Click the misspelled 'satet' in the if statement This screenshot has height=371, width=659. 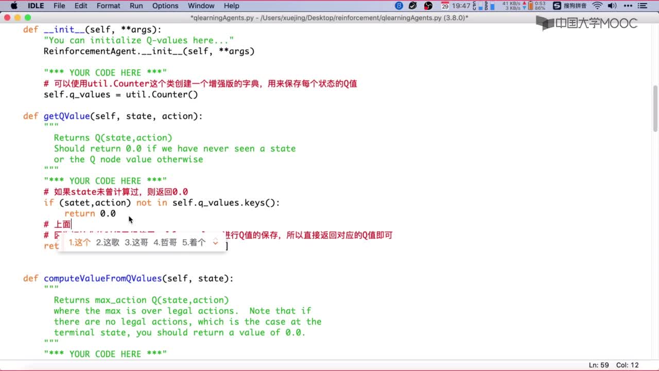point(77,203)
